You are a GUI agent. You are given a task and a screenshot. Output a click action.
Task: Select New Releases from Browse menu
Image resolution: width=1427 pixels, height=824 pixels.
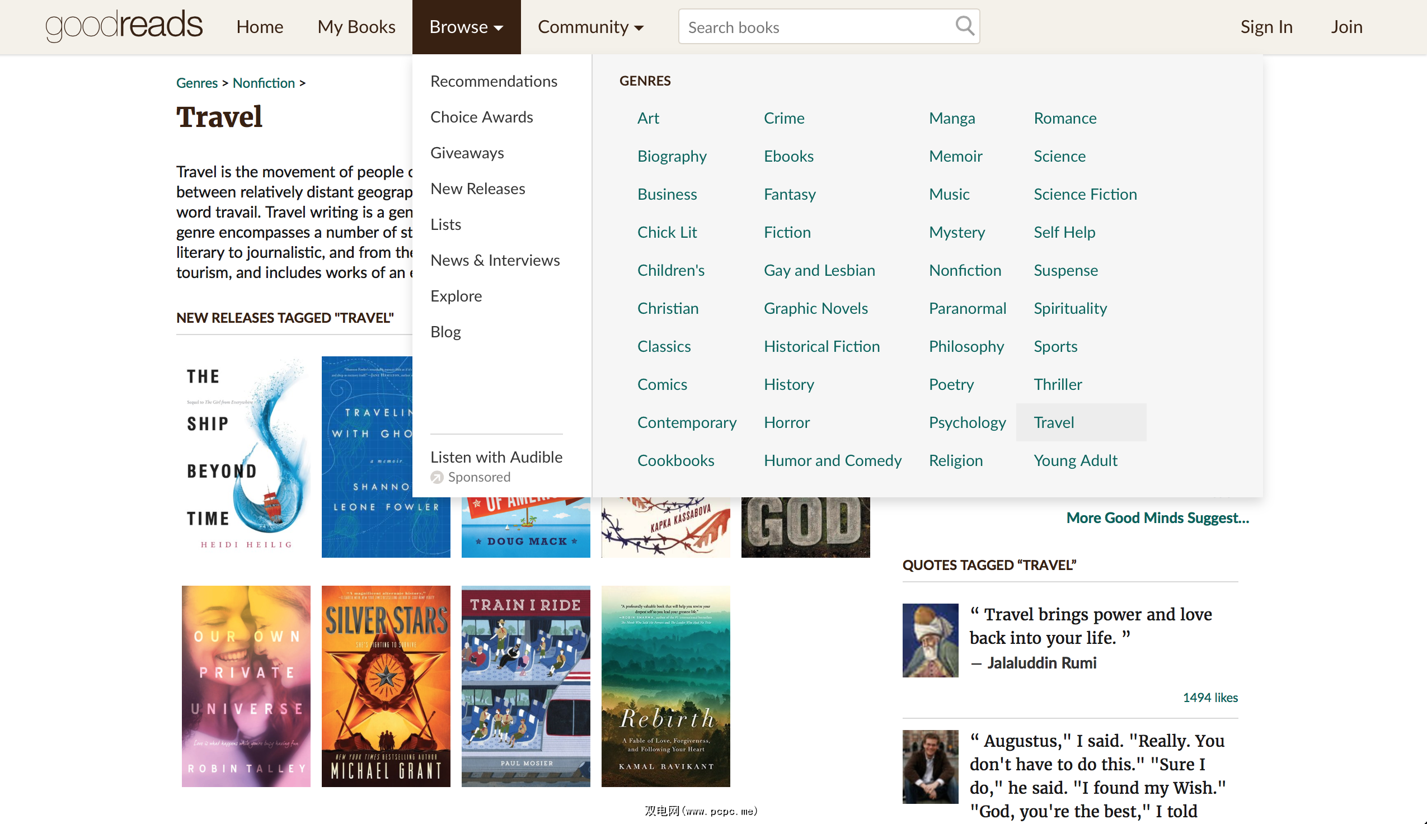(x=477, y=189)
